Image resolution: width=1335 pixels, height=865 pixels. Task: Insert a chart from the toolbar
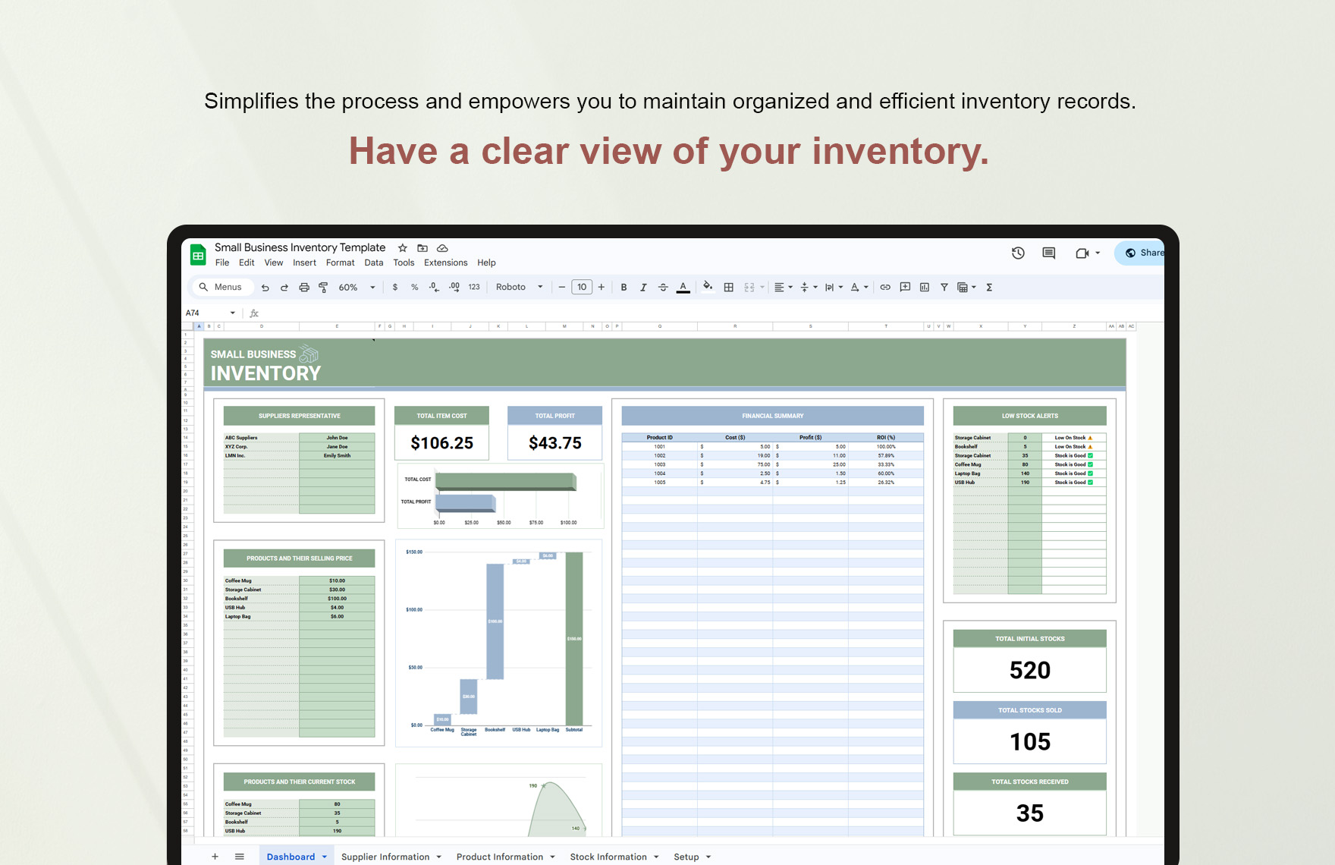(x=924, y=287)
